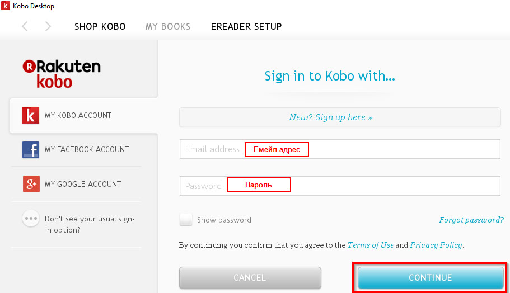Open the Terms of Use link
The image size is (510, 293).
point(371,245)
